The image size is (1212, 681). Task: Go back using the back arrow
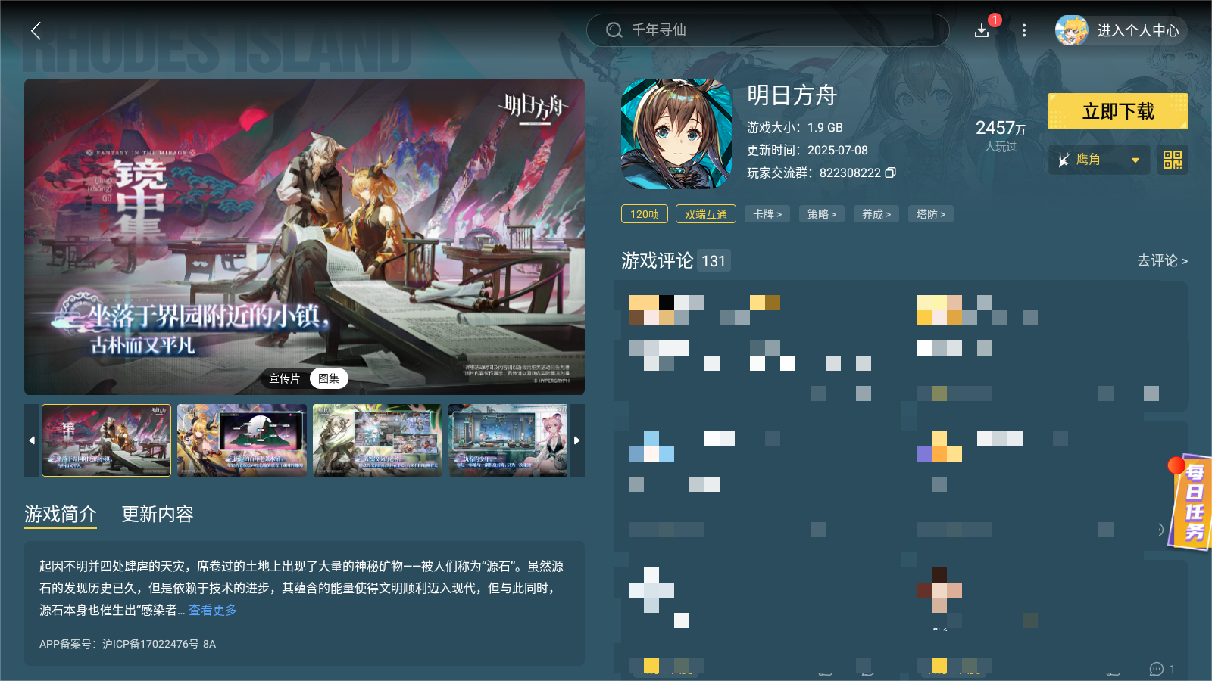(x=36, y=31)
